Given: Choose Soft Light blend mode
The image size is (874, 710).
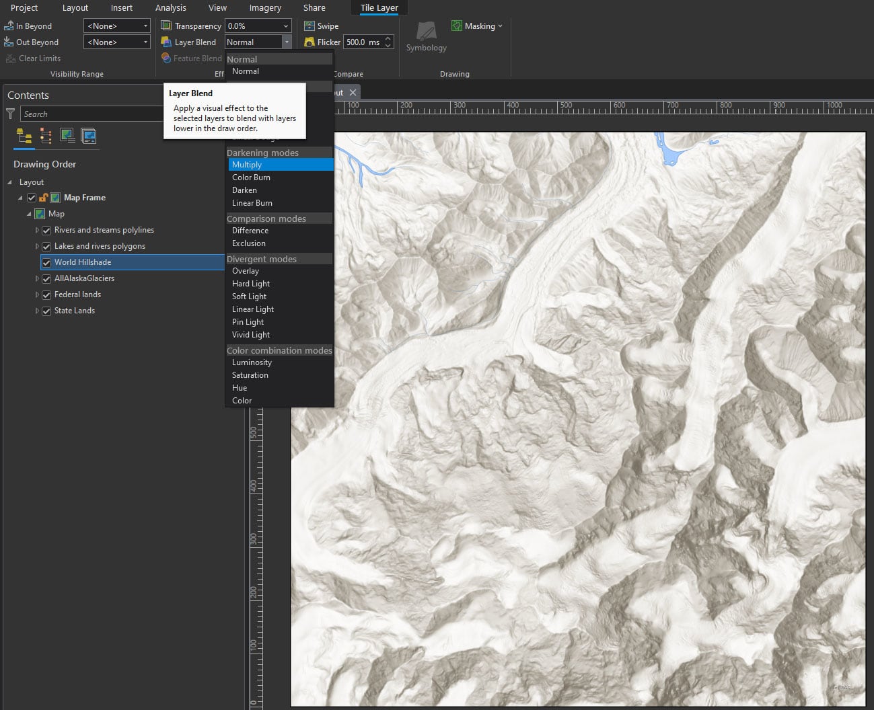Looking at the screenshot, I should point(249,297).
